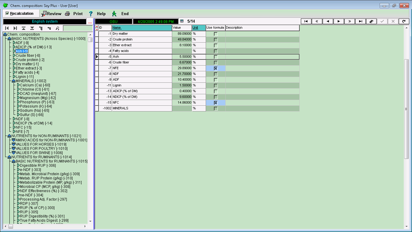Jump to first record in navigator

point(306,21)
